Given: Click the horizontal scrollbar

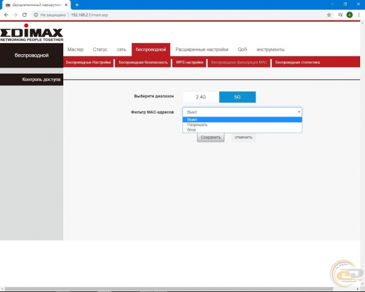Looking at the screenshot, I should point(169,289).
